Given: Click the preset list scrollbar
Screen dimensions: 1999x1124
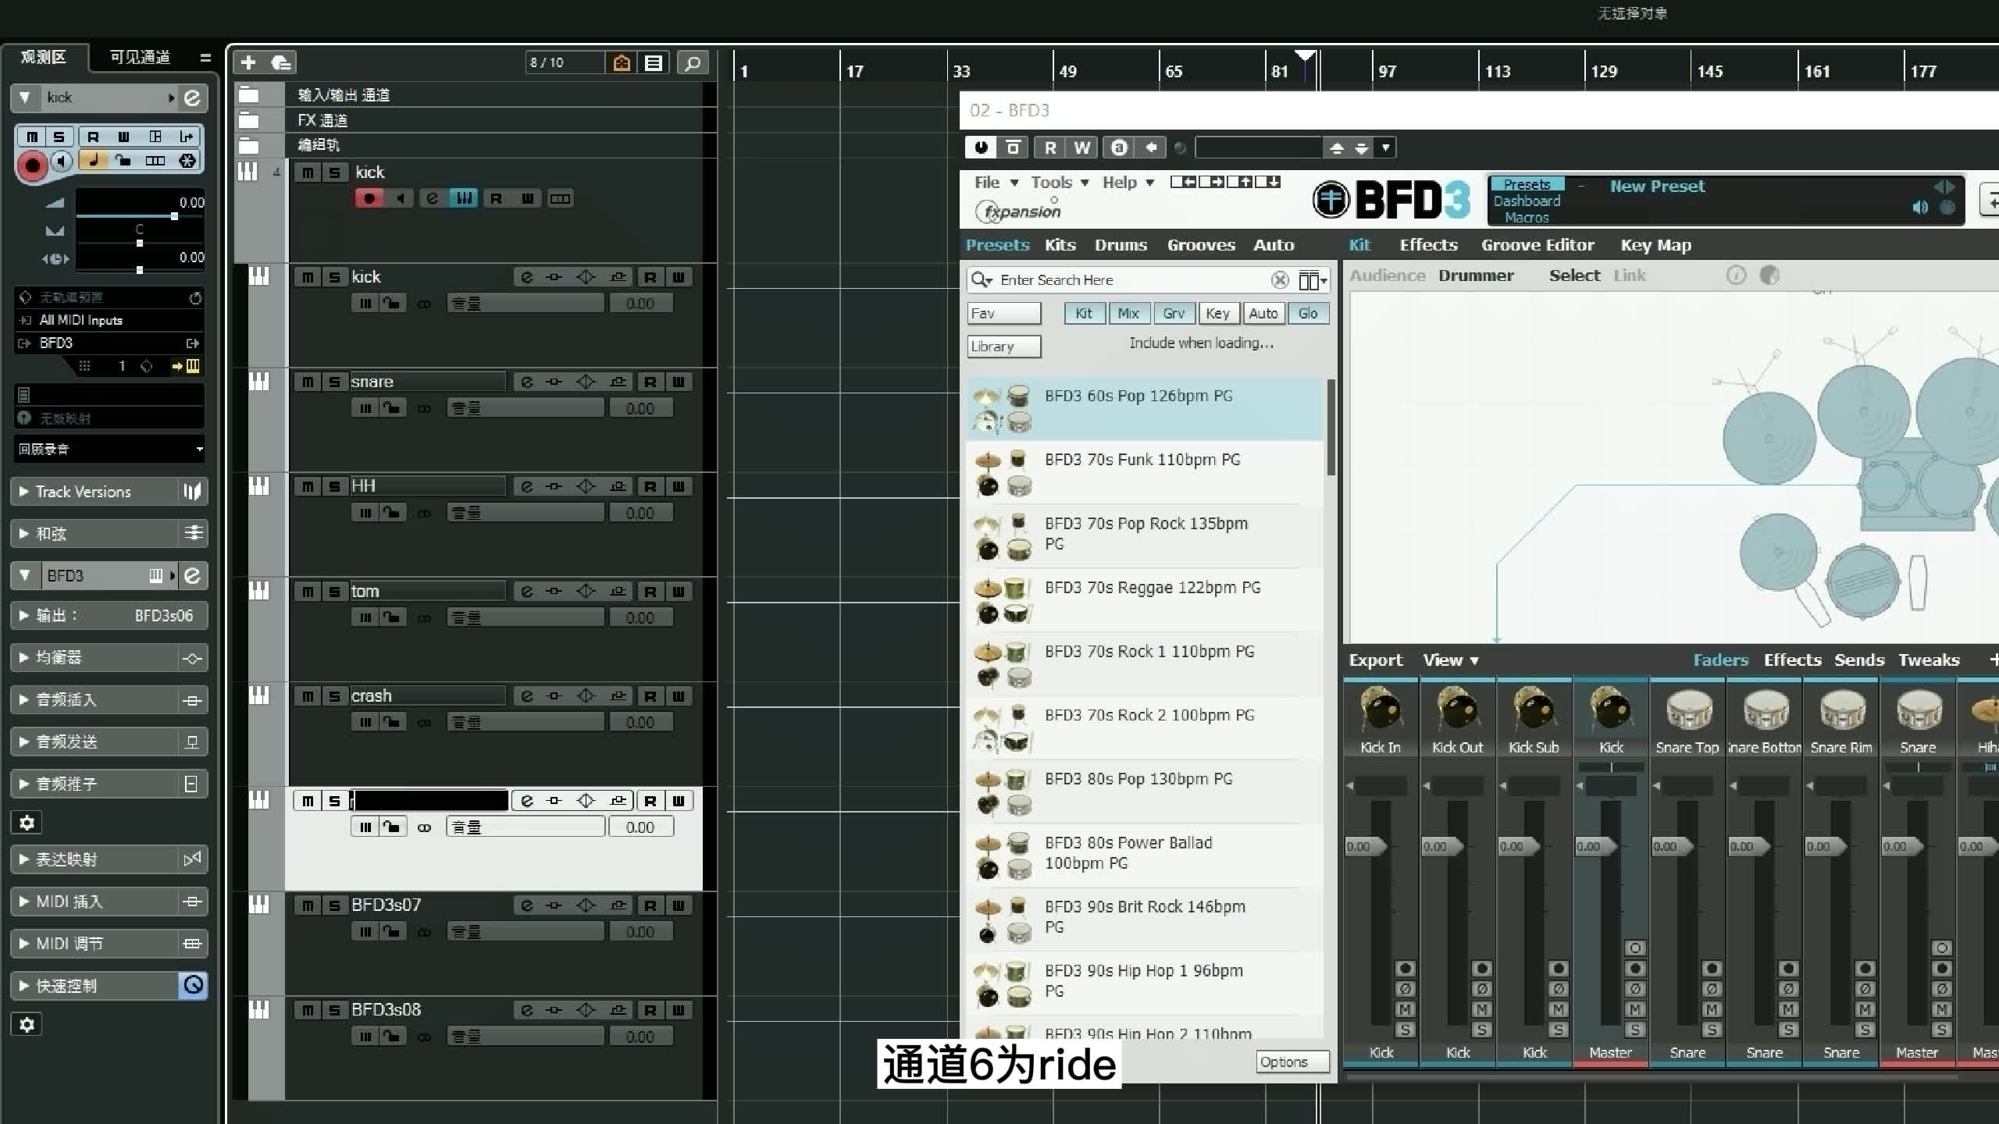Looking at the screenshot, I should [x=1331, y=427].
